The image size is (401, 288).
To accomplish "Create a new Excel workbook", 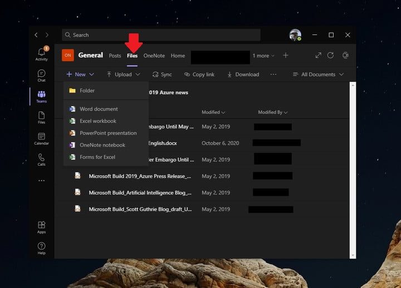I will point(106,121).
